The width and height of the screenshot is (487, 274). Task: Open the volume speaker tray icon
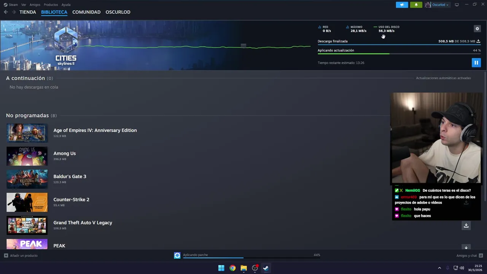pos(462,268)
